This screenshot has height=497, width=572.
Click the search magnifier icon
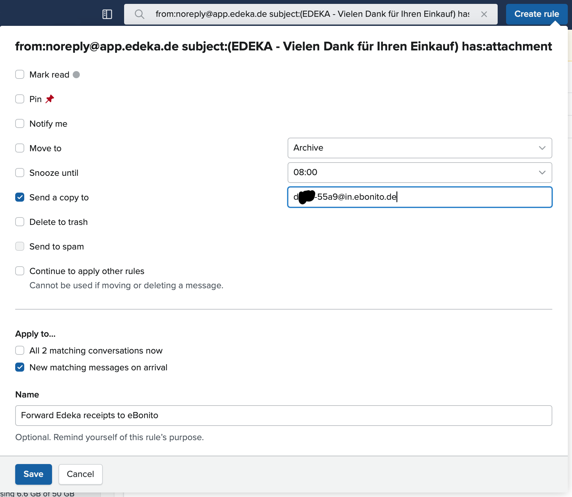pyautogui.click(x=139, y=14)
